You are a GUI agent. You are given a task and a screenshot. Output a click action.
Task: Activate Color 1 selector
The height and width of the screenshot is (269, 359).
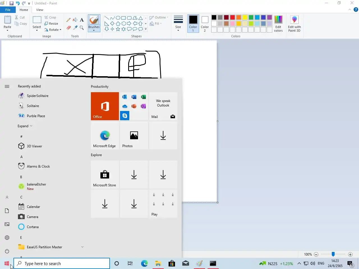[193, 24]
